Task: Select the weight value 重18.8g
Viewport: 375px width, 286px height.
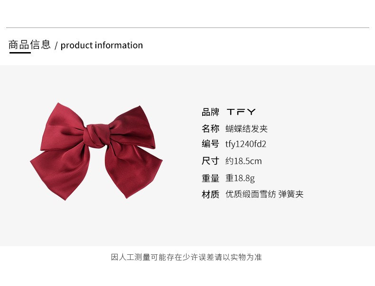Action: 240,179
